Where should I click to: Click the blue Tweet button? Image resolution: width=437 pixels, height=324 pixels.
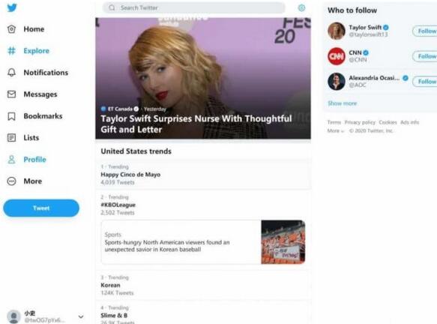[41, 208]
